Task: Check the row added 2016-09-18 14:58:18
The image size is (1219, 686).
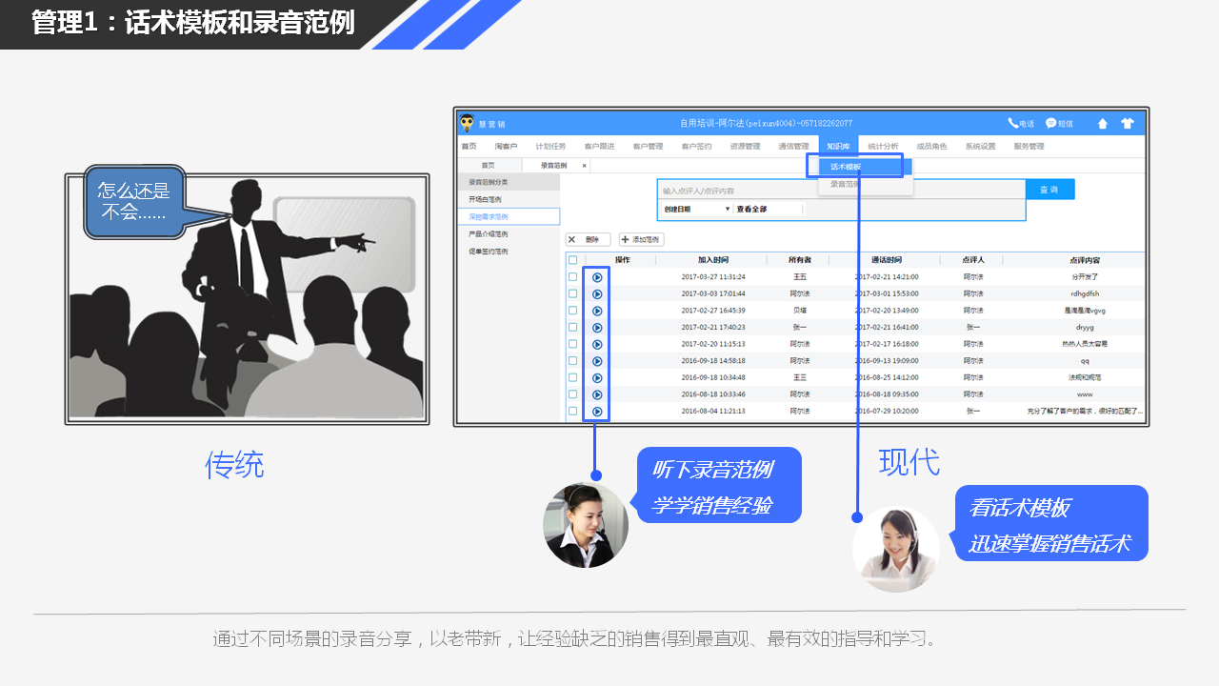Action: click(572, 361)
